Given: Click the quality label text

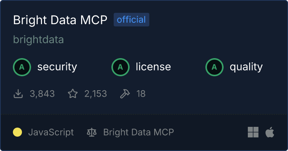Looking at the screenshot, I should tap(246, 67).
